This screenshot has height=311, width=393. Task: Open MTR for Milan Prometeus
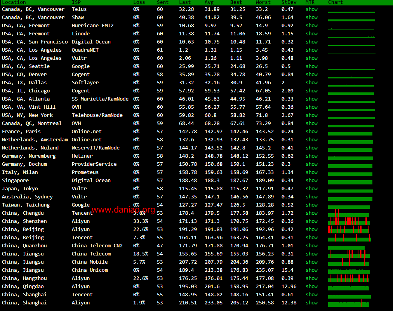(311, 172)
